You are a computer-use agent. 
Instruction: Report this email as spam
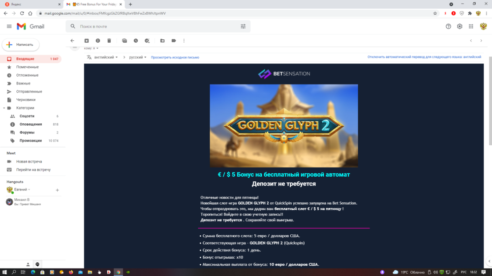98,41
